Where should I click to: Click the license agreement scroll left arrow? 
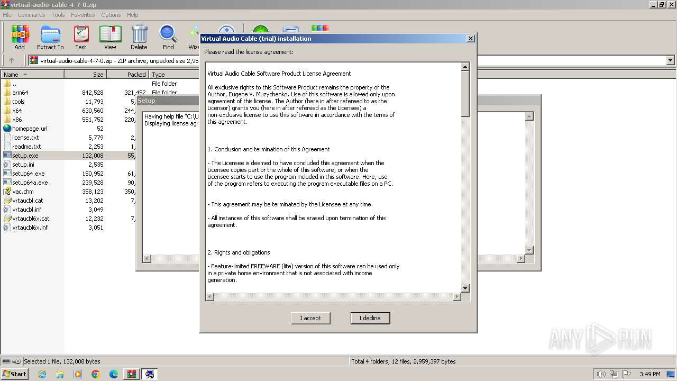point(210,297)
